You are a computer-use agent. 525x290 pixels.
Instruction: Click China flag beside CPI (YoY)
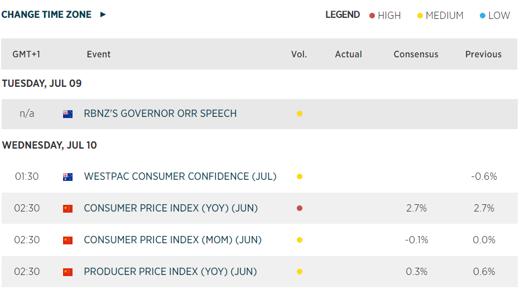[68, 209]
